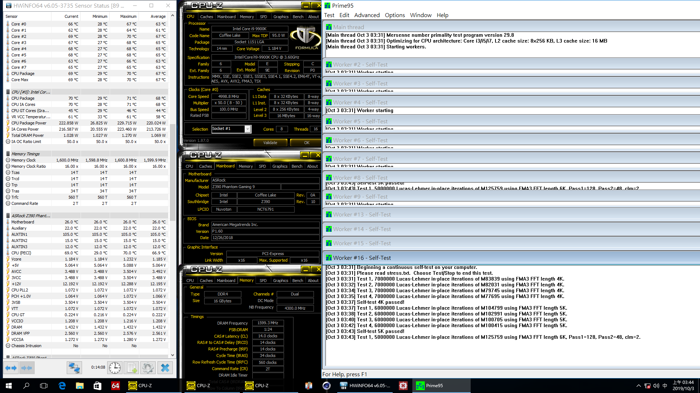
Task: Click blue circular app taskbar icon
Action: [326, 386]
